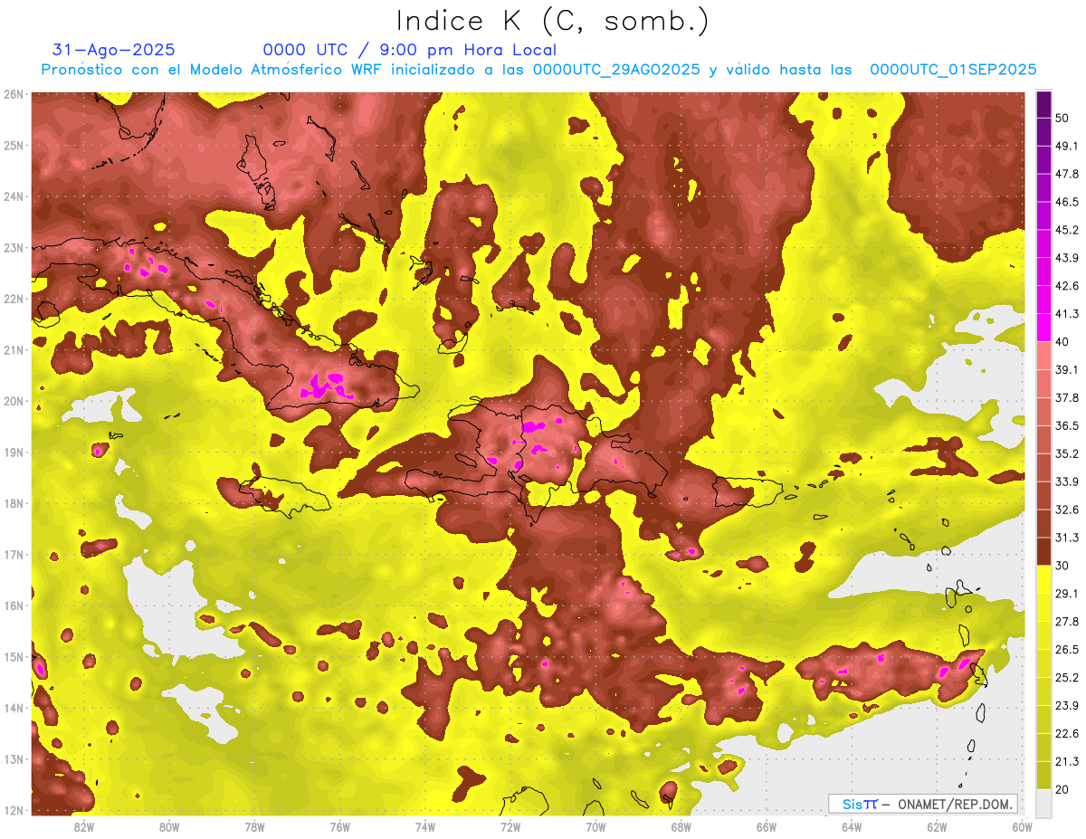Click the "74W" longitude axis label
This screenshot has height=839, width=1086.
pyautogui.click(x=425, y=826)
